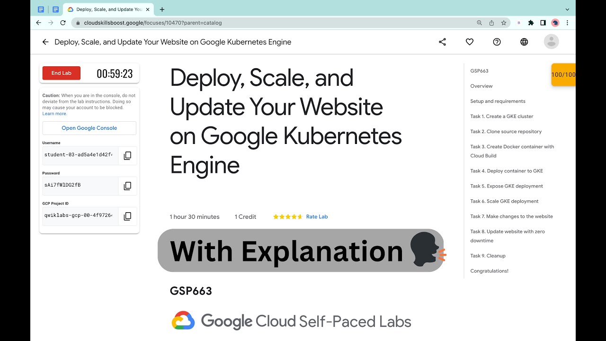606x341 pixels.
Task: Click the Rate Lab link
Action: tap(317, 216)
